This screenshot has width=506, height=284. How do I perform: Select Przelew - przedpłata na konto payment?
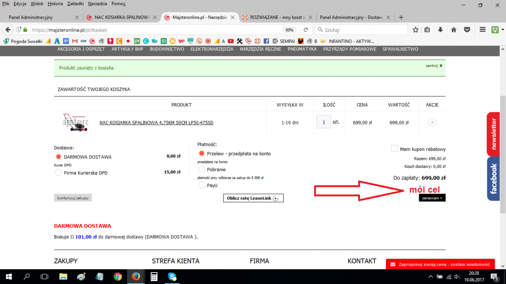(x=202, y=154)
